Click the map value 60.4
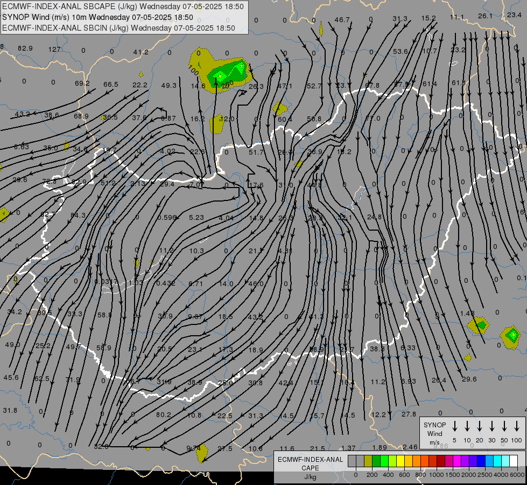This screenshot has height=485, width=527. click(x=285, y=119)
